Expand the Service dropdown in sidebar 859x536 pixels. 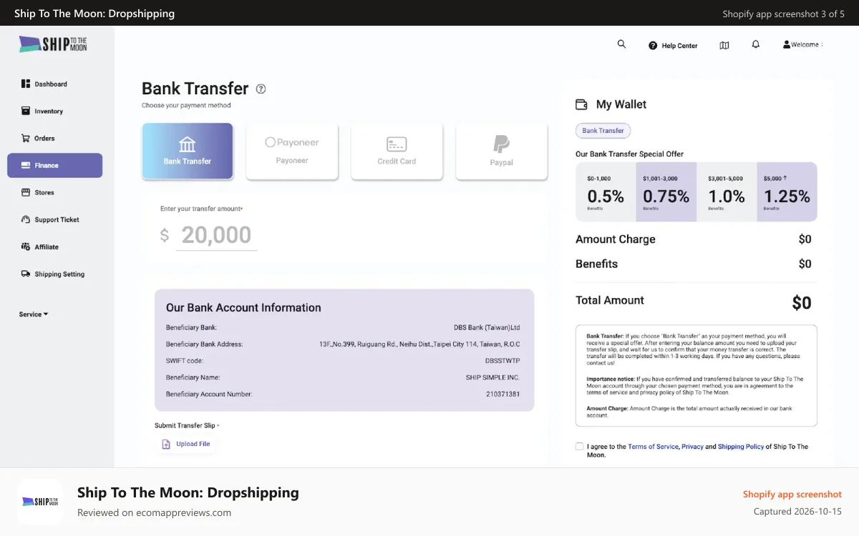pos(34,314)
